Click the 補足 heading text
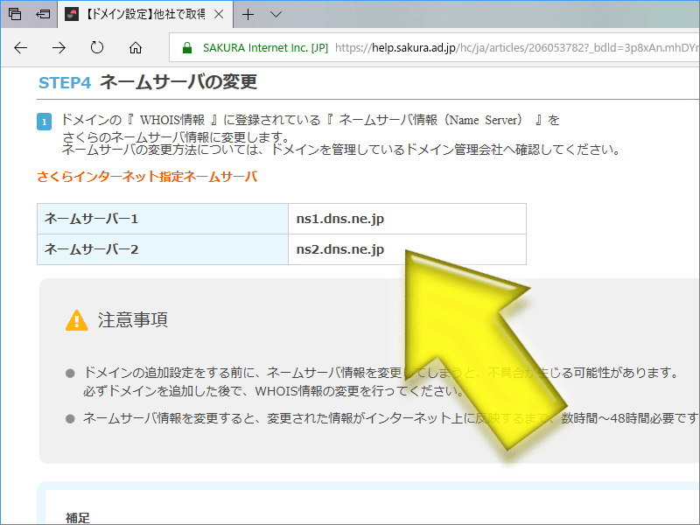This screenshot has height=525, width=700. coord(78,518)
